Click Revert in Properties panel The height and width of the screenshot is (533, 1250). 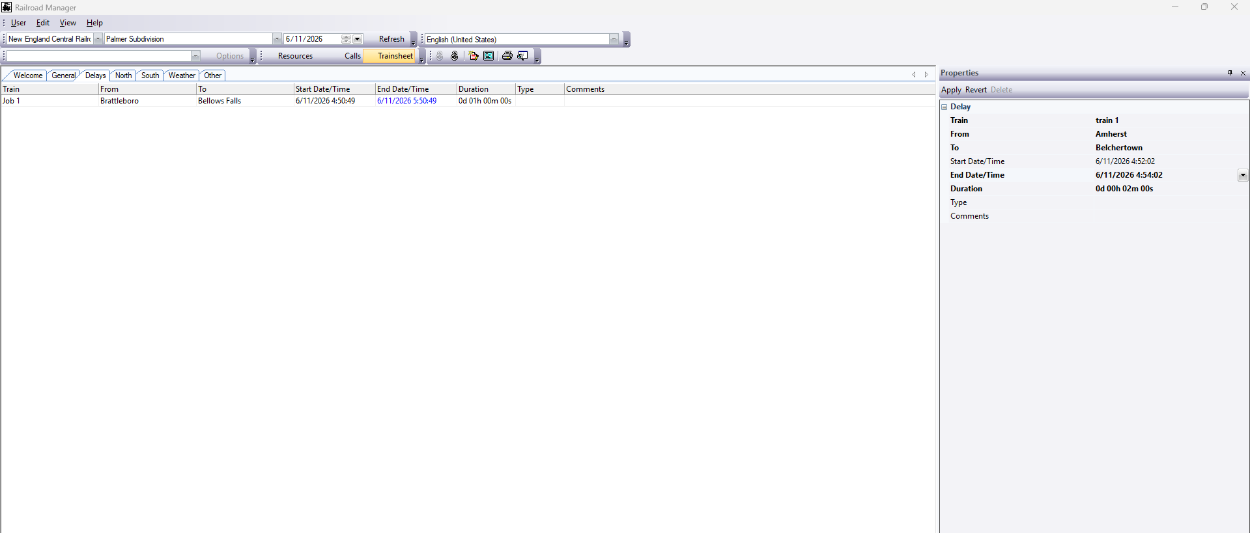click(976, 90)
